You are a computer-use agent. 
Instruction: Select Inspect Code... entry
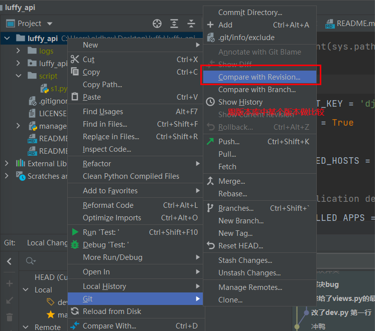click(136, 149)
